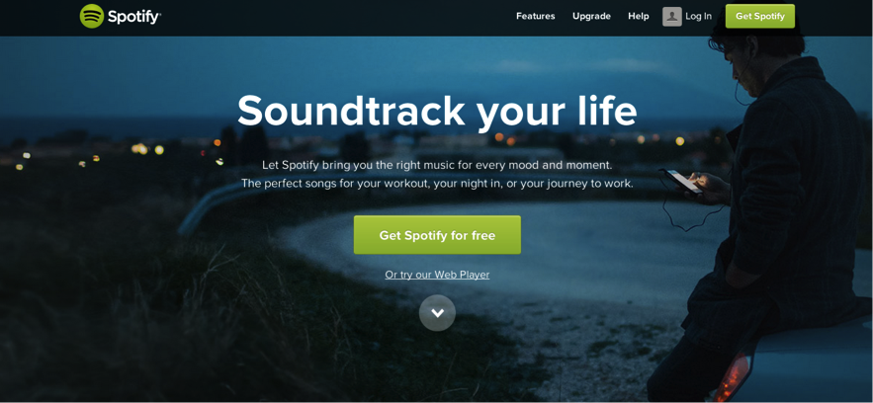Click the gray user avatar icon
The width and height of the screenshot is (873, 403).
coord(672,16)
